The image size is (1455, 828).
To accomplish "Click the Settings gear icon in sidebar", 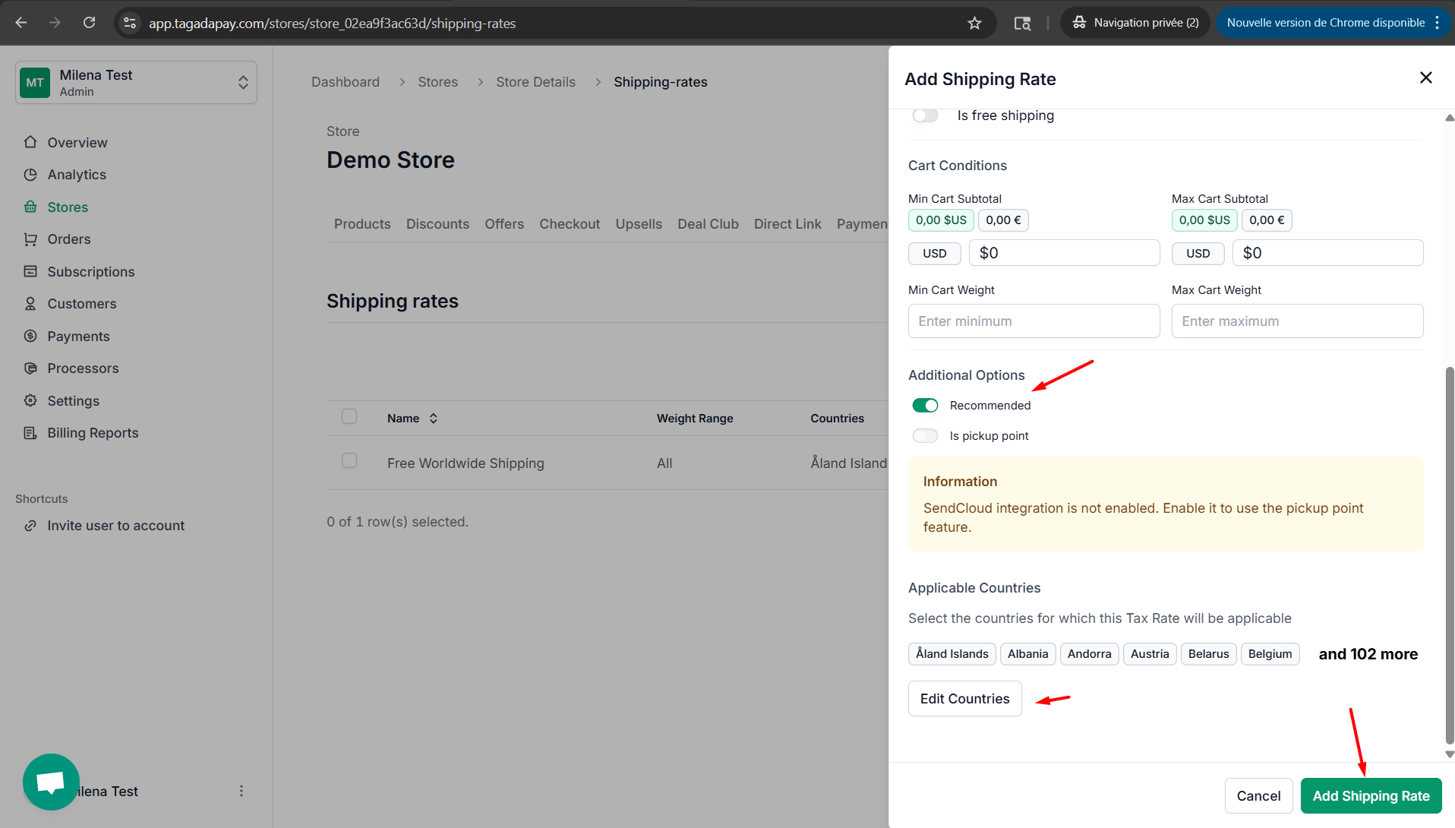I will coord(30,400).
